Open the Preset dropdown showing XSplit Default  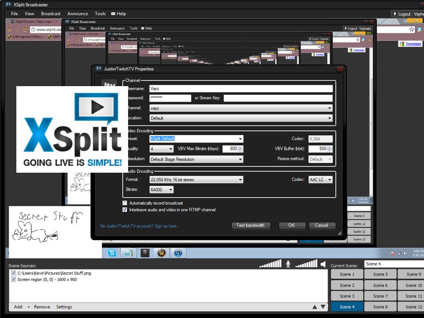pyautogui.click(x=196, y=139)
